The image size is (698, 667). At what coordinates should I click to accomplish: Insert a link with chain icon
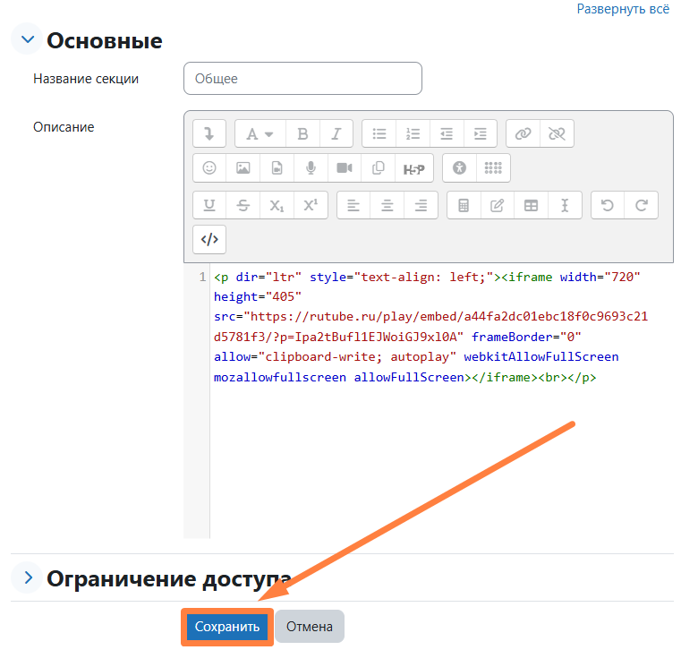point(523,134)
